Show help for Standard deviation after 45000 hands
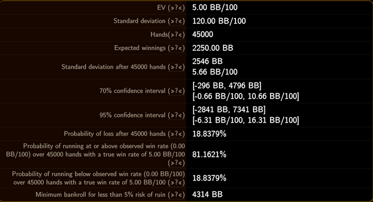 point(176,67)
